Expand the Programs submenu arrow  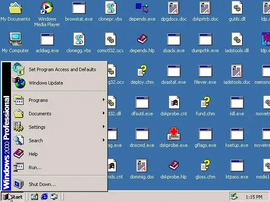104,100
